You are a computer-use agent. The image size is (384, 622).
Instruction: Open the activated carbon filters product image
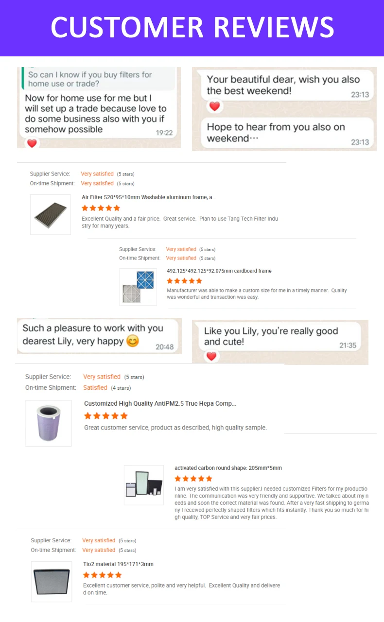(x=144, y=484)
